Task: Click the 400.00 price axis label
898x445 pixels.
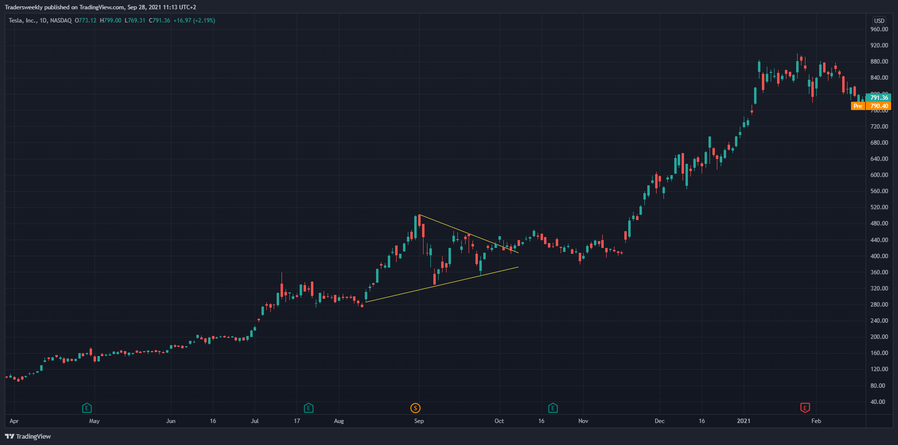Action: pos(879,256)
